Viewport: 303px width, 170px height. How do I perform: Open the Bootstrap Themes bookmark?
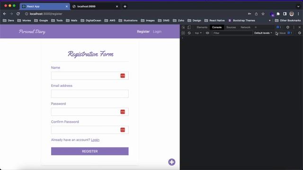coord(241,20)
